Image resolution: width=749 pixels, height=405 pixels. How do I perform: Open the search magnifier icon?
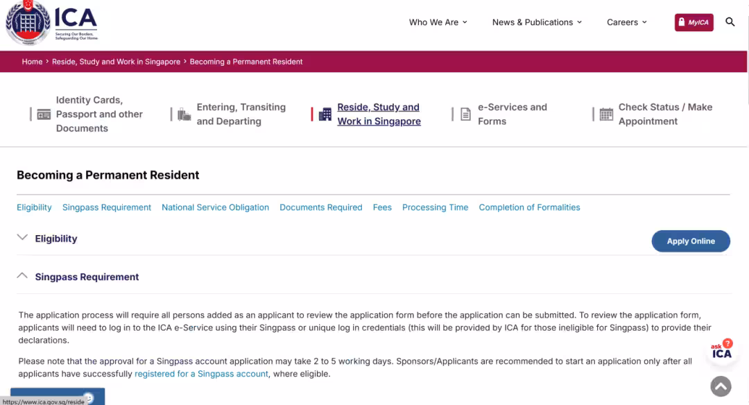point(730,22)
